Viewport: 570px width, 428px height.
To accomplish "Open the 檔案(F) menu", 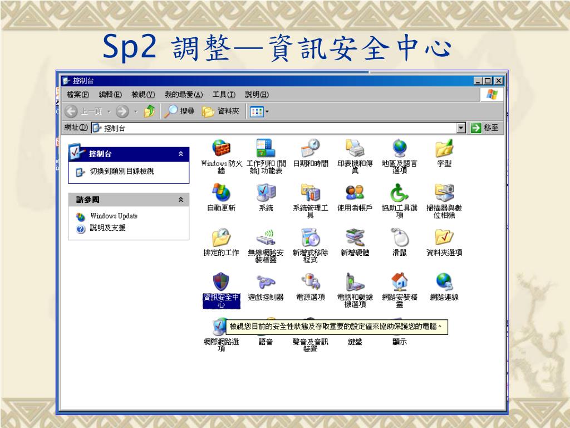I will pos(78,95).
